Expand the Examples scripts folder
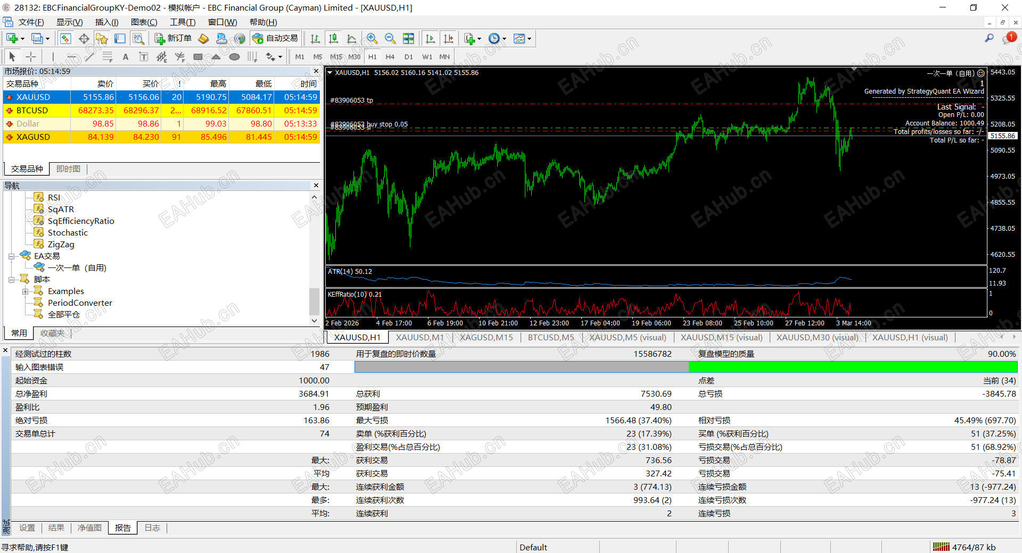The width and height of the screenshot is (1022, 553). click(x=25, y=291)
